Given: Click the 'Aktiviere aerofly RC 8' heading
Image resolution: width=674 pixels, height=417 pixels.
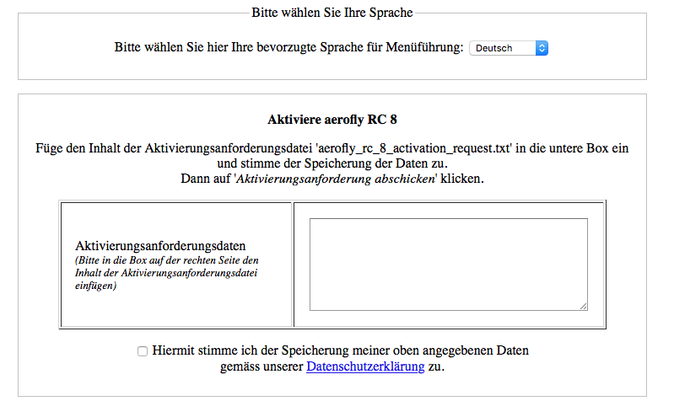Looking at the screenshot, I should click(332, 120).
